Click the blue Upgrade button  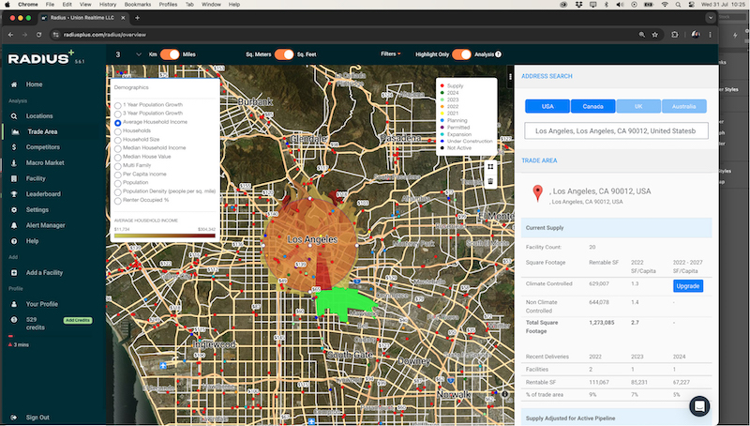(x=687, y=285)
